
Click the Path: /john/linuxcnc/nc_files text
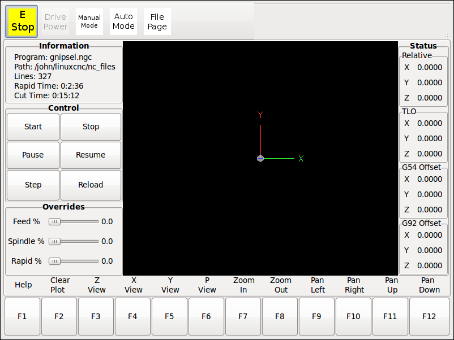(x=65, y=67)
